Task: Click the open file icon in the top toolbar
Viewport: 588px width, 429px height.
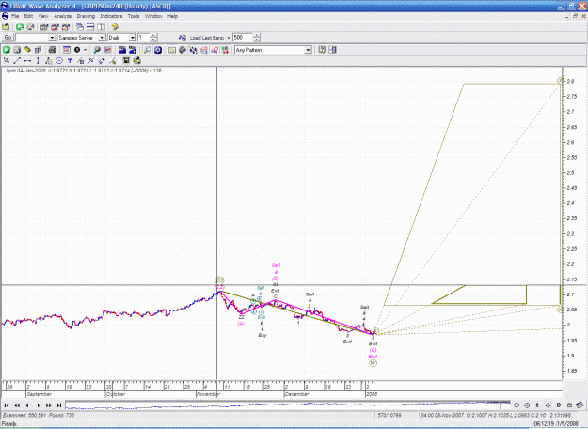Action: [6, 26]
